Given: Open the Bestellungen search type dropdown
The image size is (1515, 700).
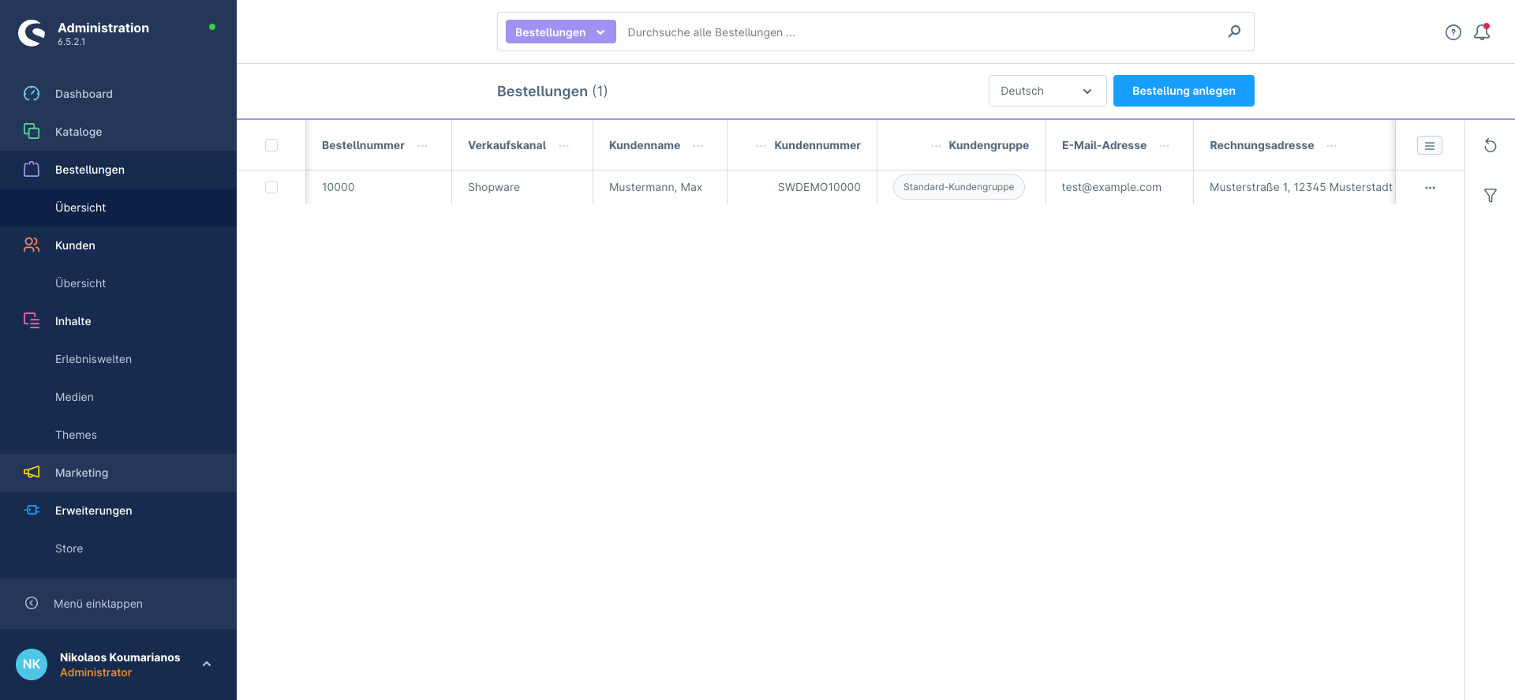Looking at the screenshot, I should tap(560, 32).
